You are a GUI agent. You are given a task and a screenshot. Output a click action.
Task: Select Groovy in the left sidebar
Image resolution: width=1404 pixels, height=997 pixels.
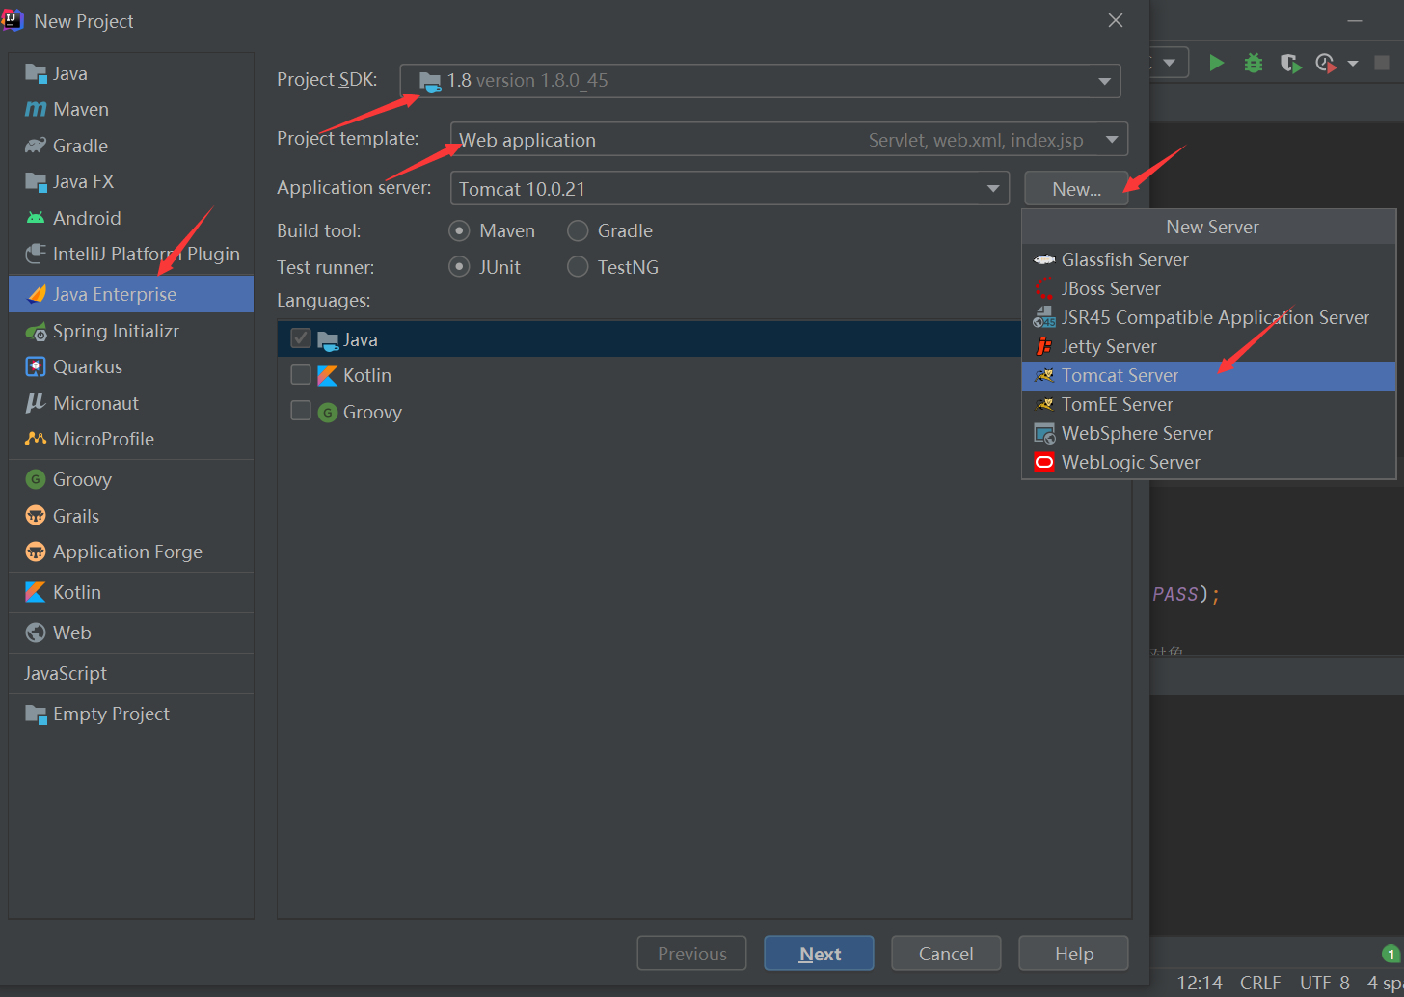click(x=131, y=479)
